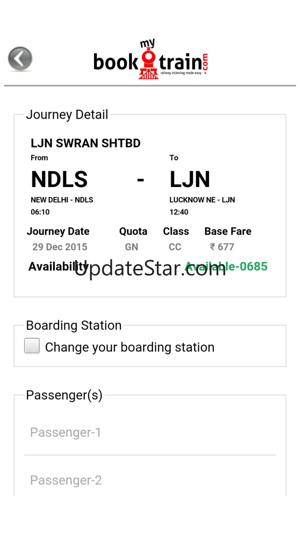Viewport: 300px width, 533px height.
Task: Click the 06:10 departure time
Action: [x=40, y=212]
